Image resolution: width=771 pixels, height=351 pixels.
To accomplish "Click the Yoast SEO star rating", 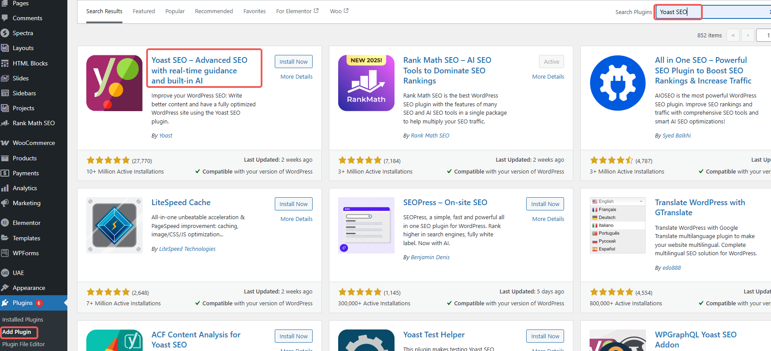I will [108, 160].
